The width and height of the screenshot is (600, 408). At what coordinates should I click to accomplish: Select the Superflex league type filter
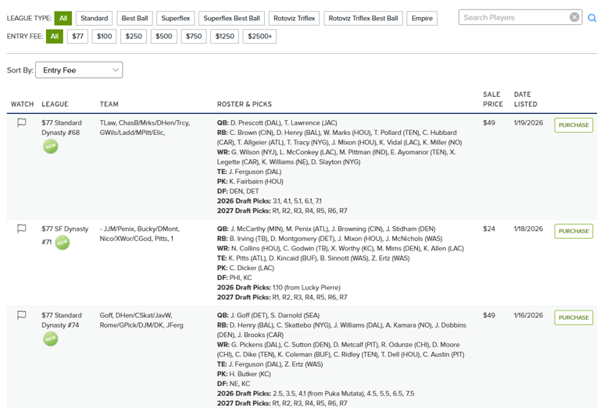click(174, 18)
